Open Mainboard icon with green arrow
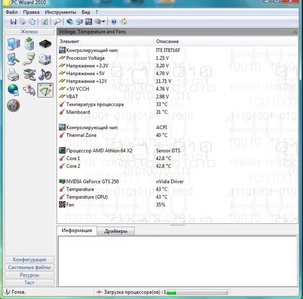 29,43
